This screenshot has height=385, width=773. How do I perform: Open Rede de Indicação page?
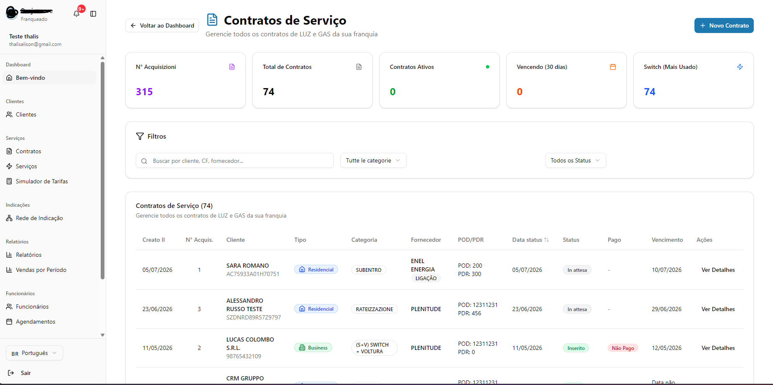49,218
